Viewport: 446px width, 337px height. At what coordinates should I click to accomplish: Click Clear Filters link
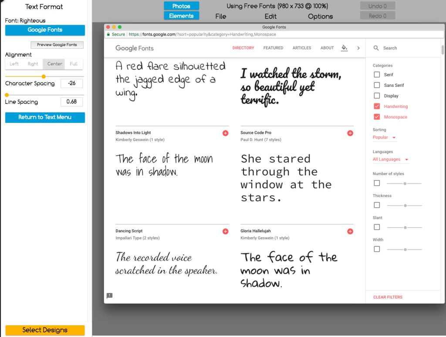click(388, 297)
